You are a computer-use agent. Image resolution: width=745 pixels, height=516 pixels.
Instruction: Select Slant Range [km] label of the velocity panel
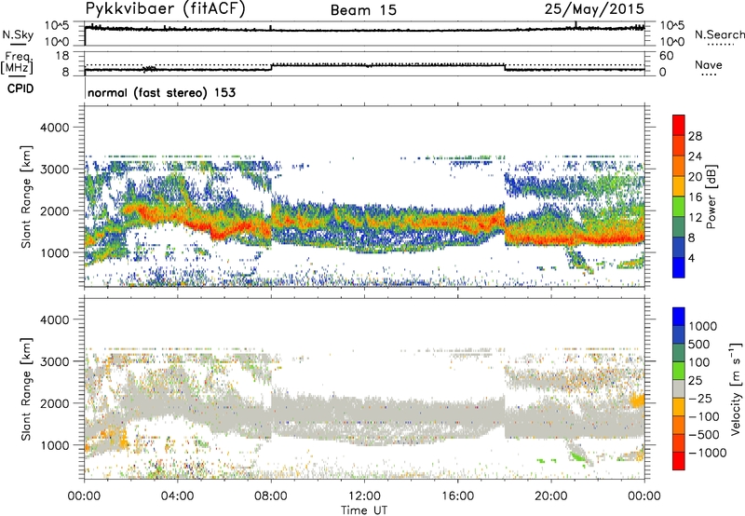pyautogui.click(x=26, y=389)
